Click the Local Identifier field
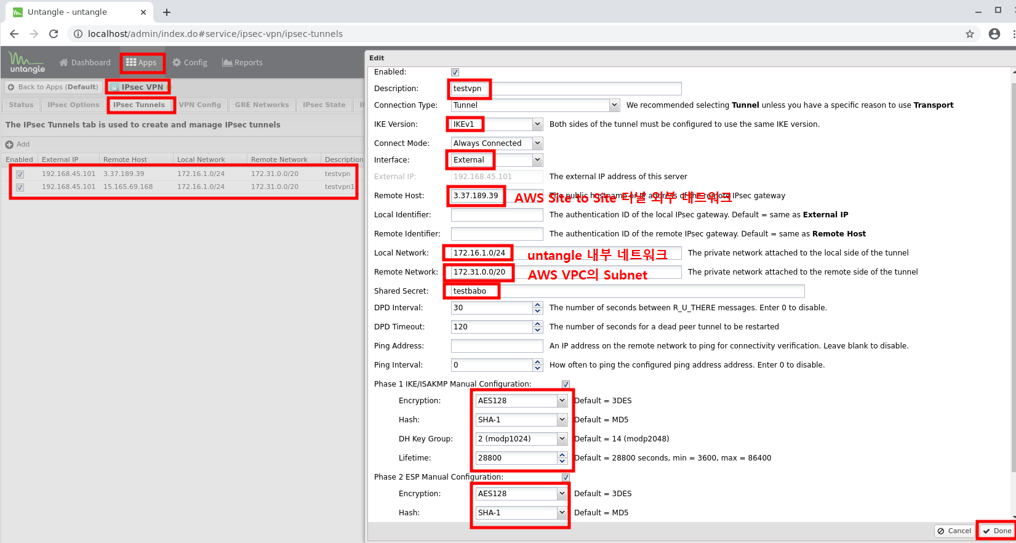This screenshot has width=1016, height=543. [x=497, y=215]
